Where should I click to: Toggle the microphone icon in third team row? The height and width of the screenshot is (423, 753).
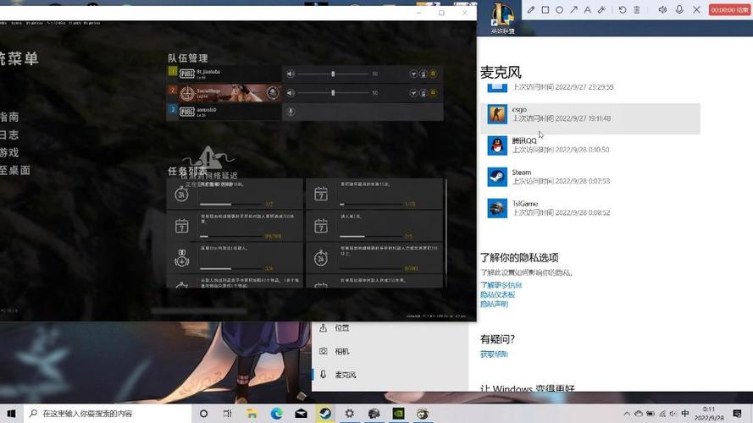pyautogui.click(x=290, y=112)
